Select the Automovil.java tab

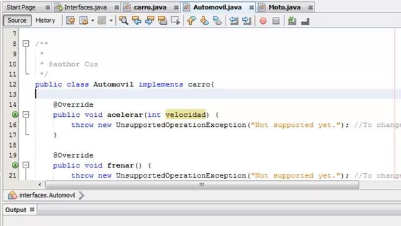[x=217, y=8]
